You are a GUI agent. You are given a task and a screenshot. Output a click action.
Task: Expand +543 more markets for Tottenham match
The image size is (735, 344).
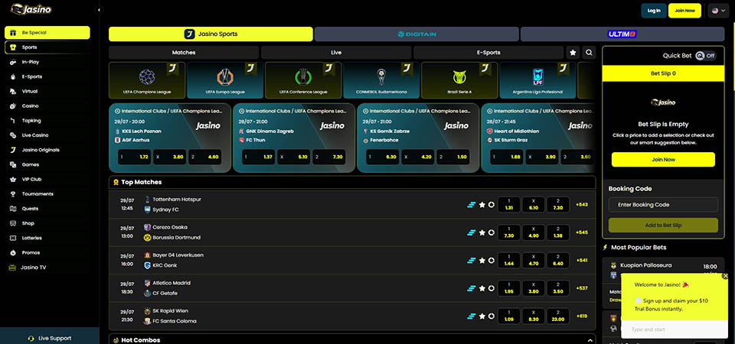tap(582, 205)
